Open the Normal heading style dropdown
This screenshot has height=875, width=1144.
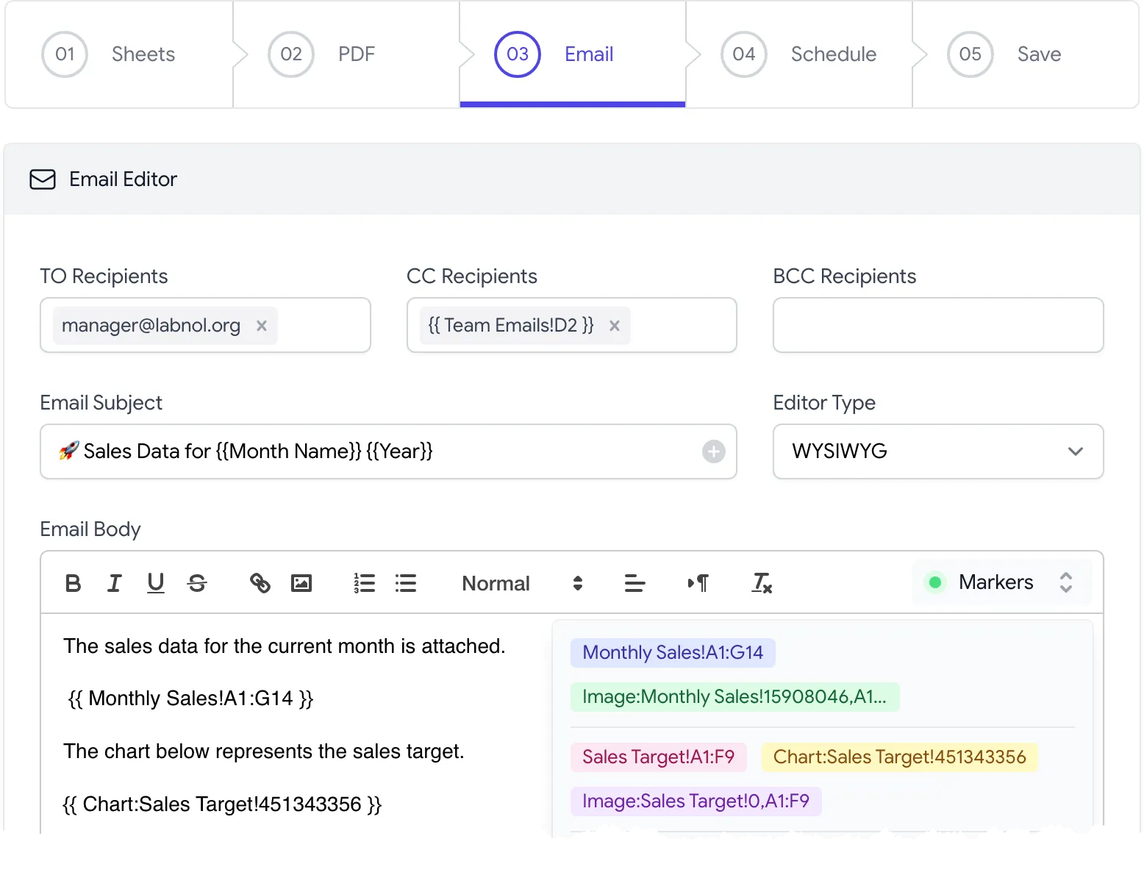pyautogui.click(x=521, y=583)
